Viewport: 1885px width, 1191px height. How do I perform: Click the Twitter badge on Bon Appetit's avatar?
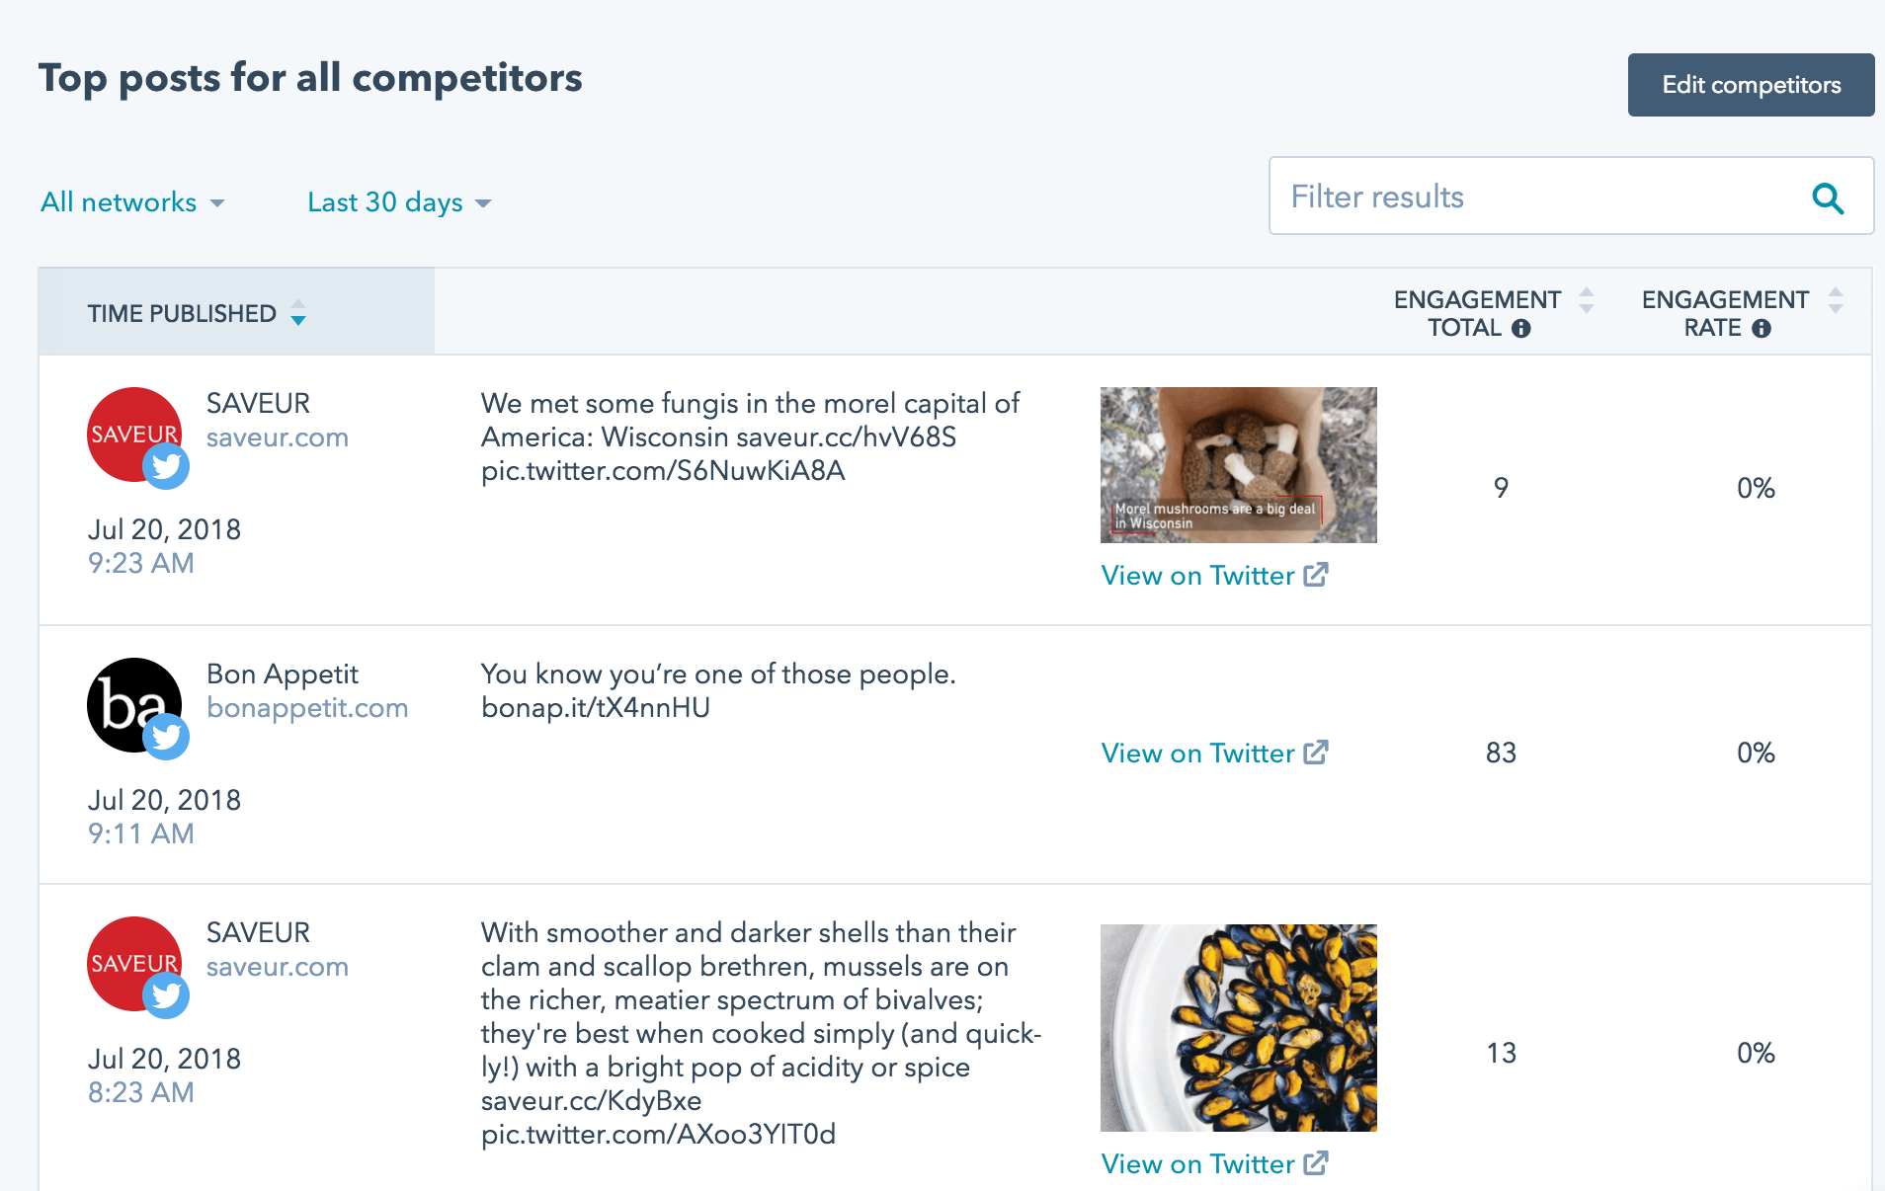tap(166, 736)
